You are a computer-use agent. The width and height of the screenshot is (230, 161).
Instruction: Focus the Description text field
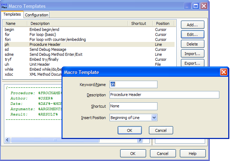(x=164, y=95)
